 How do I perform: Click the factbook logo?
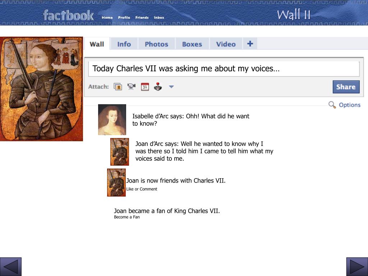pos(68,15)
